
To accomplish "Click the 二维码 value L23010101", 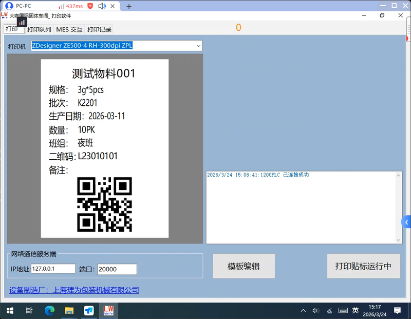I will pyautogui.click(x=98, y=156).
